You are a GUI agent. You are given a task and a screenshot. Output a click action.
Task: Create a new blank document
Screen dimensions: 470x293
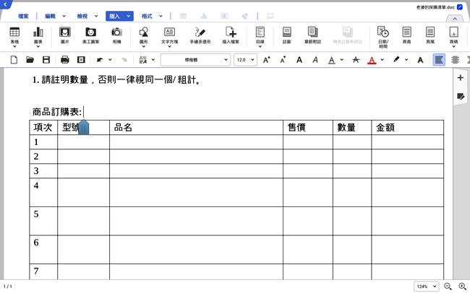(x=14, y=60)
